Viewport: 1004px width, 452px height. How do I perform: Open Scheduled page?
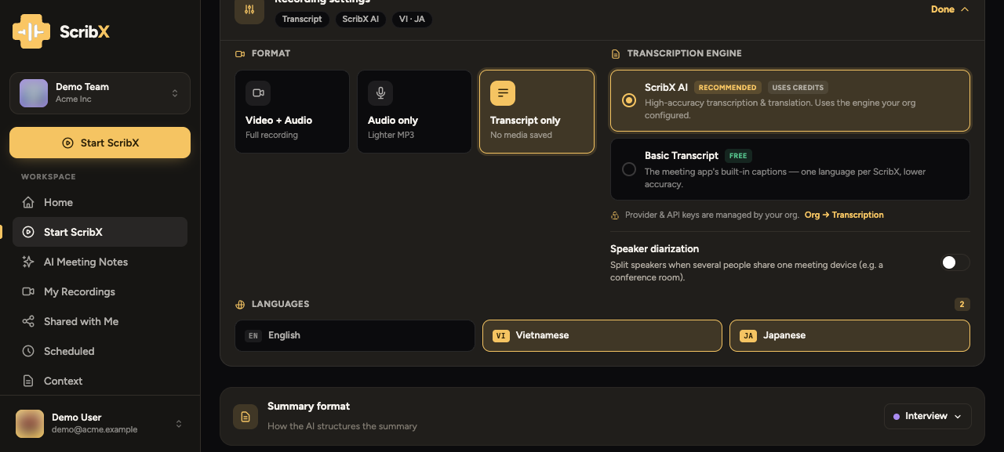click(100, 351)
